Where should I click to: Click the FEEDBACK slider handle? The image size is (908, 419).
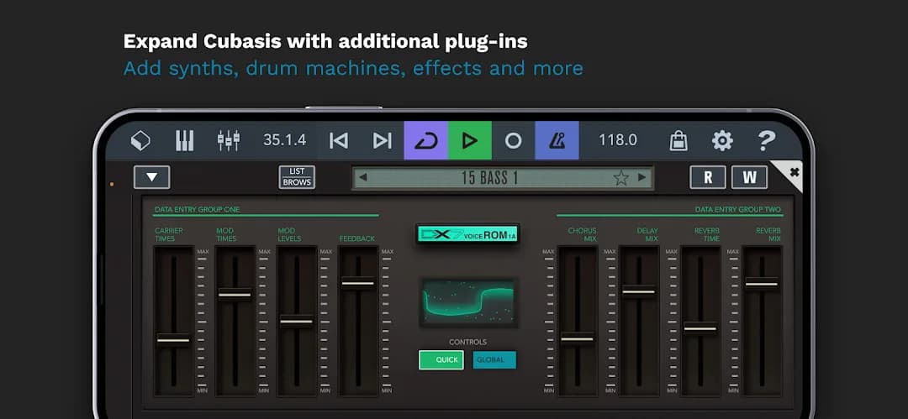(x=358, y=284)
